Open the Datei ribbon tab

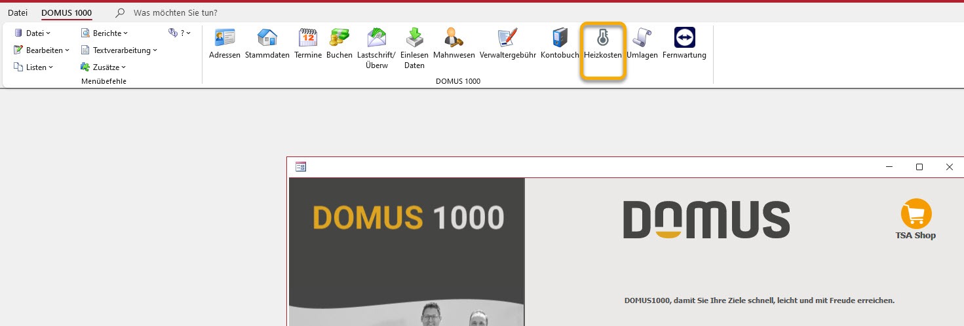click(x=18, y=12)
